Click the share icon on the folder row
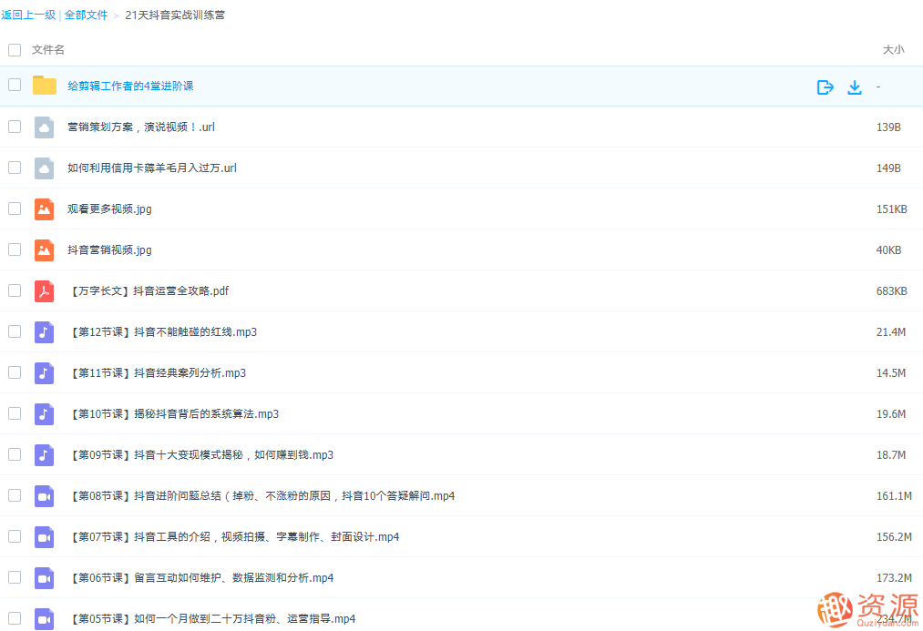The height and width of the screenshot is (631, 923). click(826, 87)
